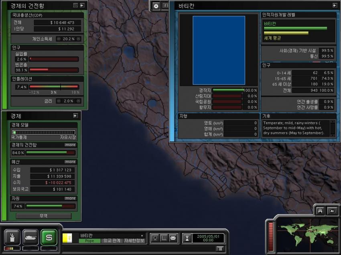Expand 예산 budget with its more button
341x255 pixels.
tap(70, 162)
